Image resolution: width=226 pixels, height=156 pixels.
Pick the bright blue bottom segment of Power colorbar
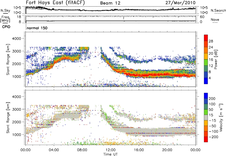[206, 81]
